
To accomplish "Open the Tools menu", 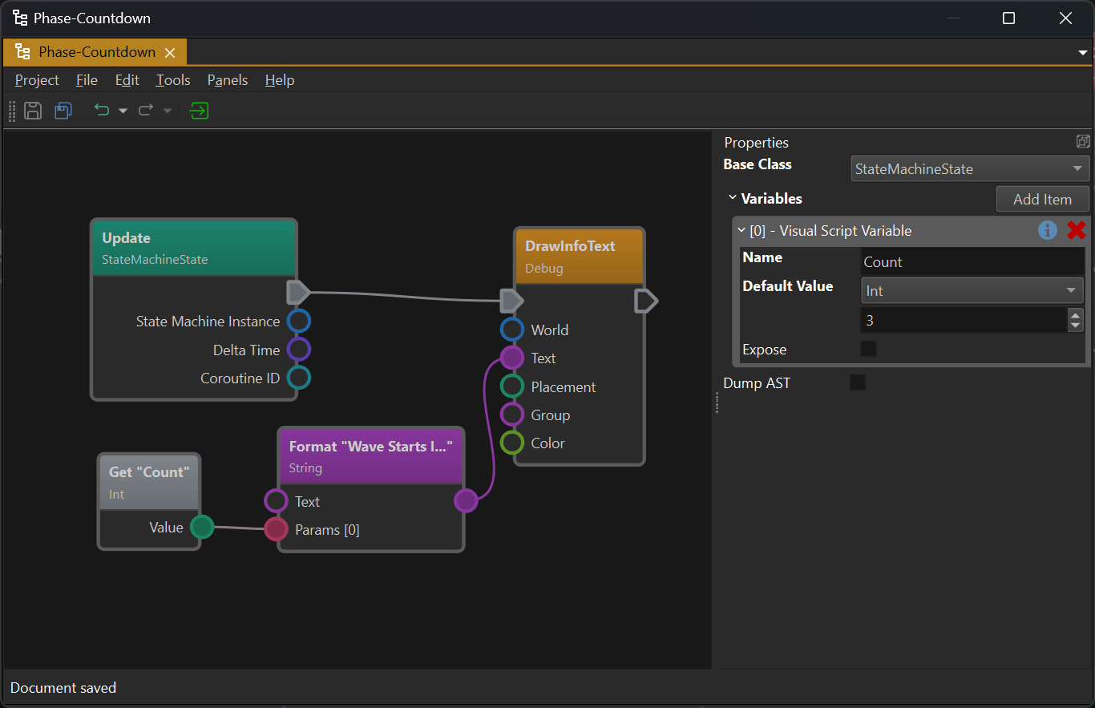I will (x=173, y=80).
